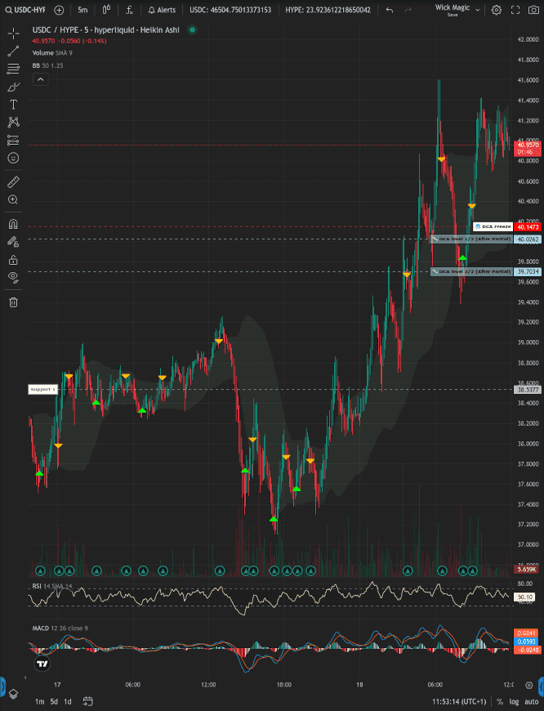The width and height of the screenshot is (544, 711).
Task: Delete drawings with the trash icon
Action: point(13,302)
